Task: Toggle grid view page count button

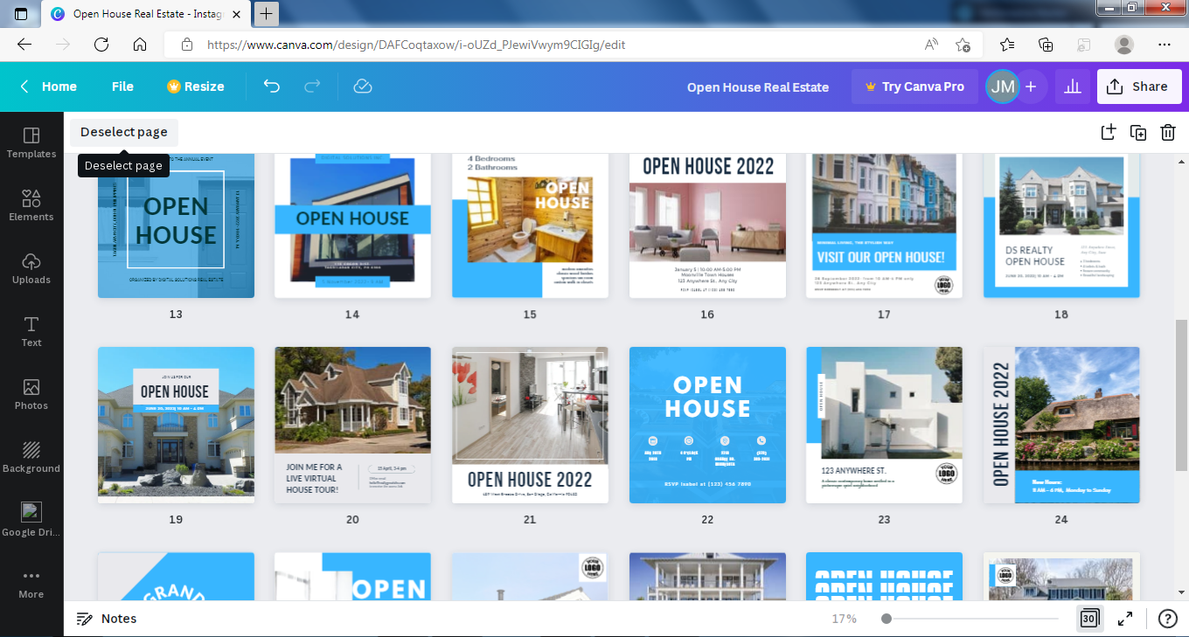Action: [1089, 619]
